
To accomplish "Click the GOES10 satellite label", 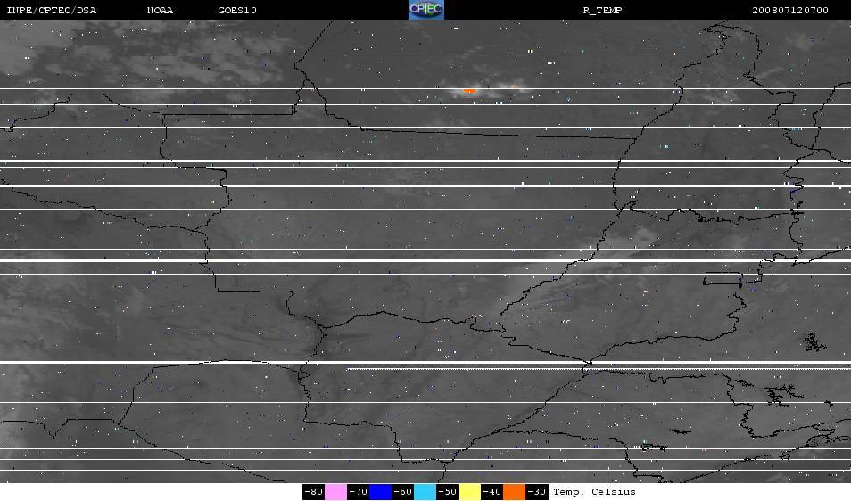I will click(237, 11).
